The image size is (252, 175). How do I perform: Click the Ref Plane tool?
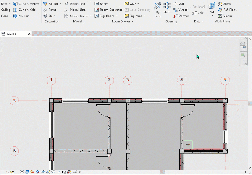(x=227, y=10)
